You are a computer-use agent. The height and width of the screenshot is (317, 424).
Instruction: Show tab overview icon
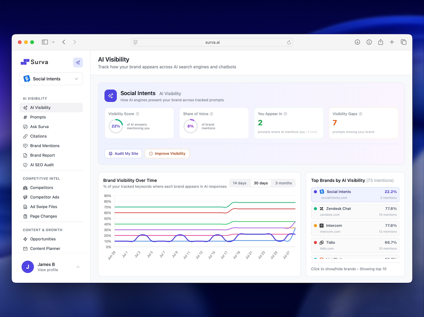click(403, 42)
